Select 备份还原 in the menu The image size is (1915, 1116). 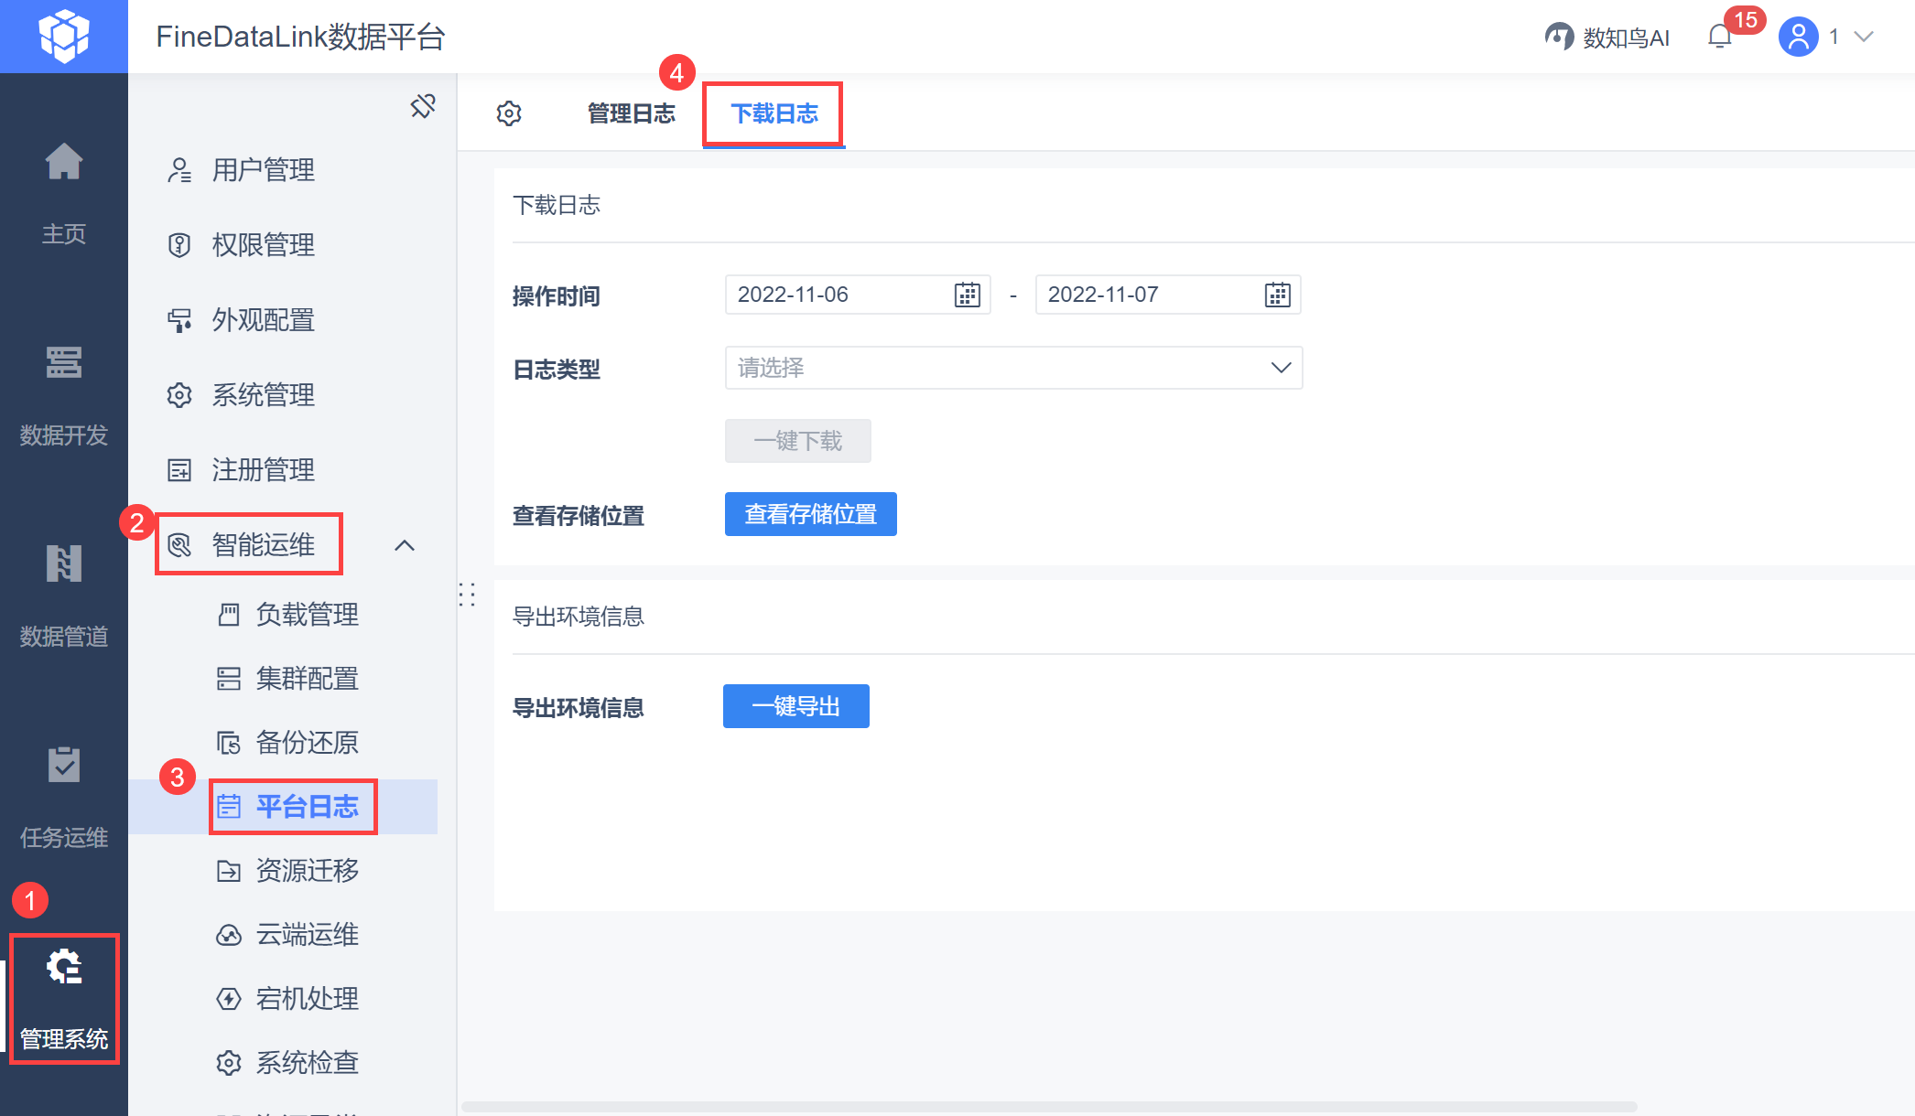(307, 742)
